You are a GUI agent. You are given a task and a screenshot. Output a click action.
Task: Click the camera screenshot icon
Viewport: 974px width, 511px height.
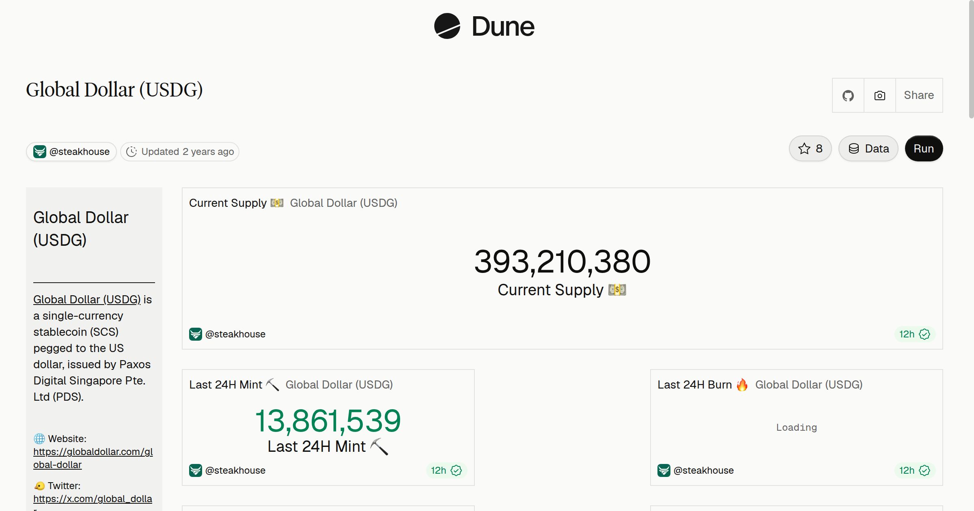point(880,95)
